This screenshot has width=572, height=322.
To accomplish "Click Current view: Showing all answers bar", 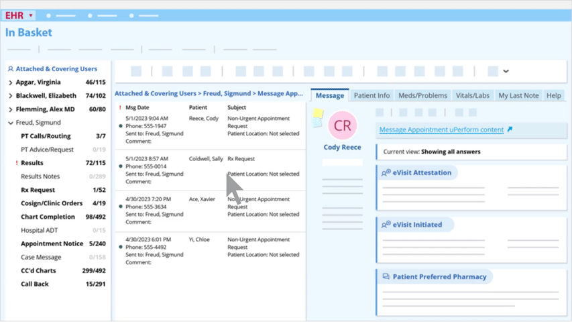I will click(x=471, y=152).
